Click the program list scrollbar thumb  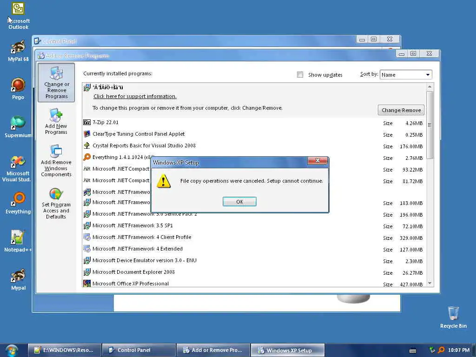[x=430, y=125]
